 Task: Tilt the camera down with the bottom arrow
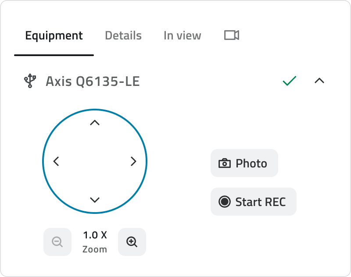(95, 200)
